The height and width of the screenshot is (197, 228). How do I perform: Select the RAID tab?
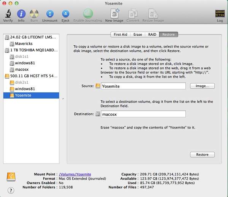click(152, 35)
